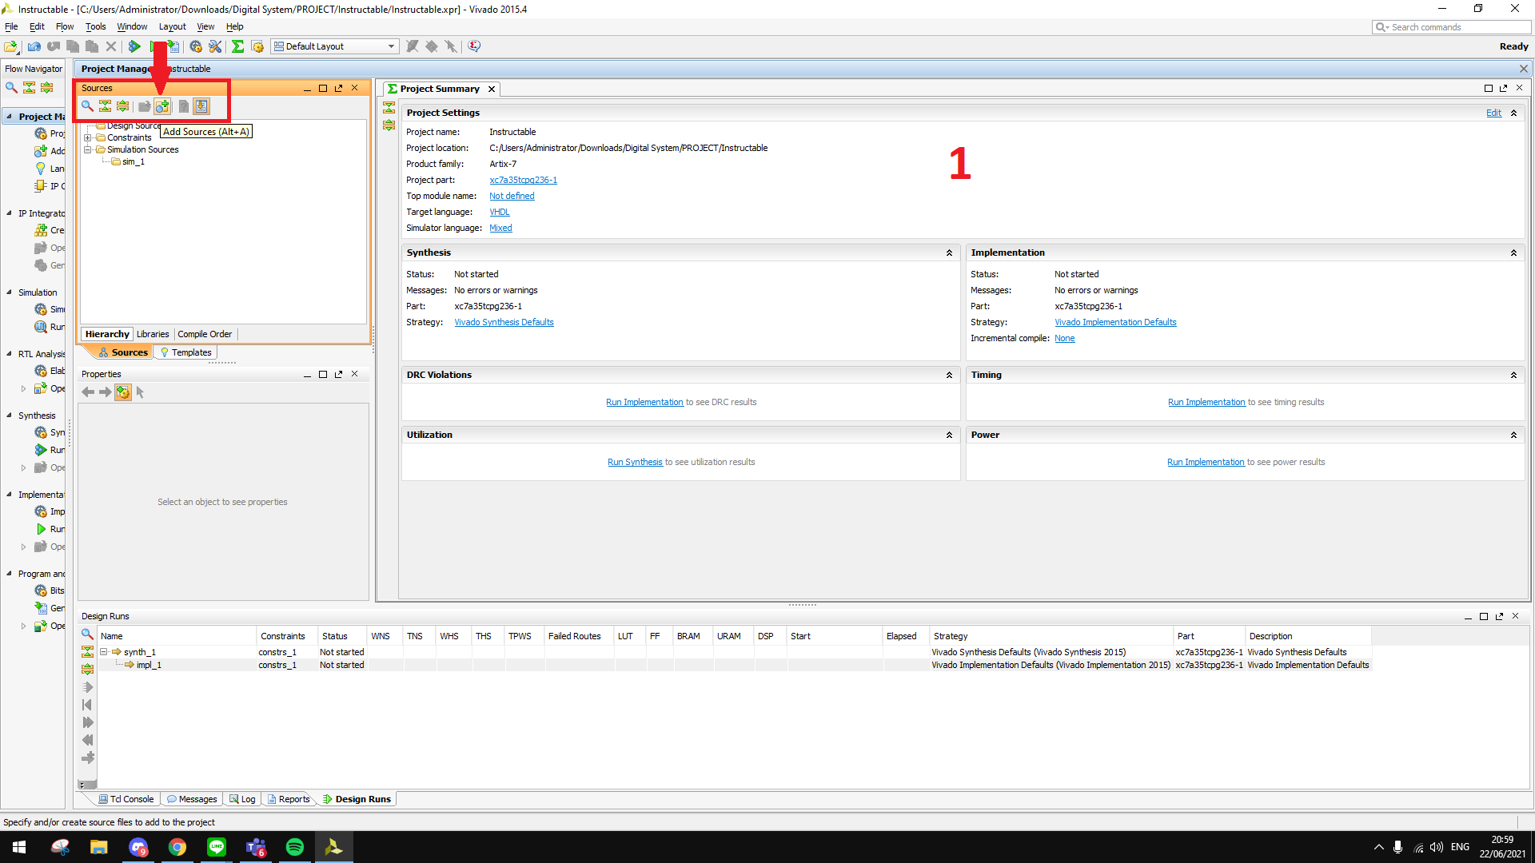Expand the Constraints tree node

(88, 137)
